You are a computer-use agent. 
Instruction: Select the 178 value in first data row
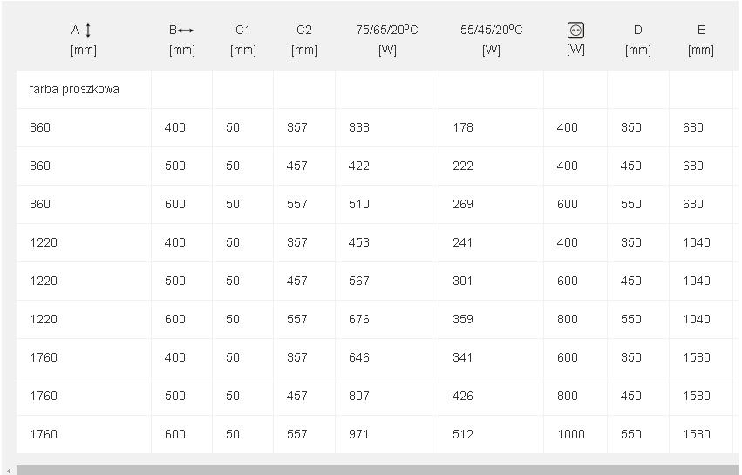[462, 127]
